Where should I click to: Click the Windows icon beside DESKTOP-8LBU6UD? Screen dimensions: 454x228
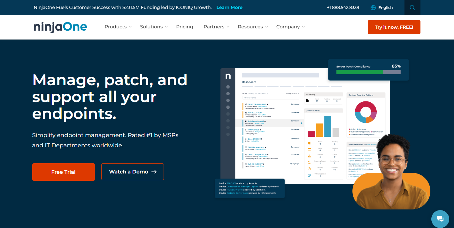click(246, 104)
